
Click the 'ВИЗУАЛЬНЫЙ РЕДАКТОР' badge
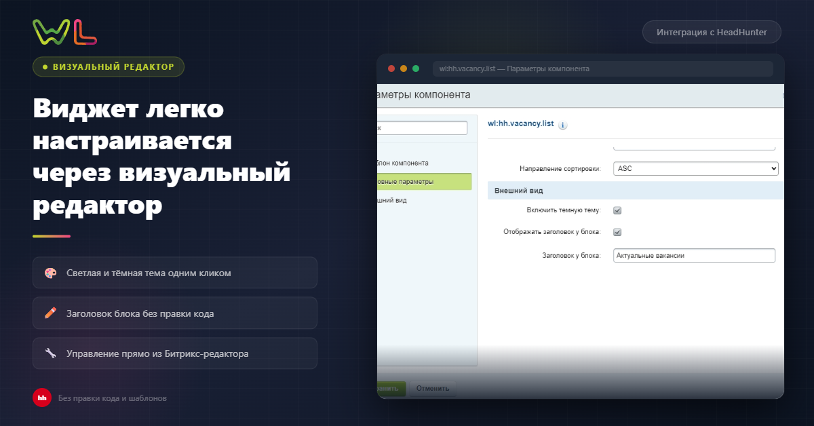pos(109,66)
